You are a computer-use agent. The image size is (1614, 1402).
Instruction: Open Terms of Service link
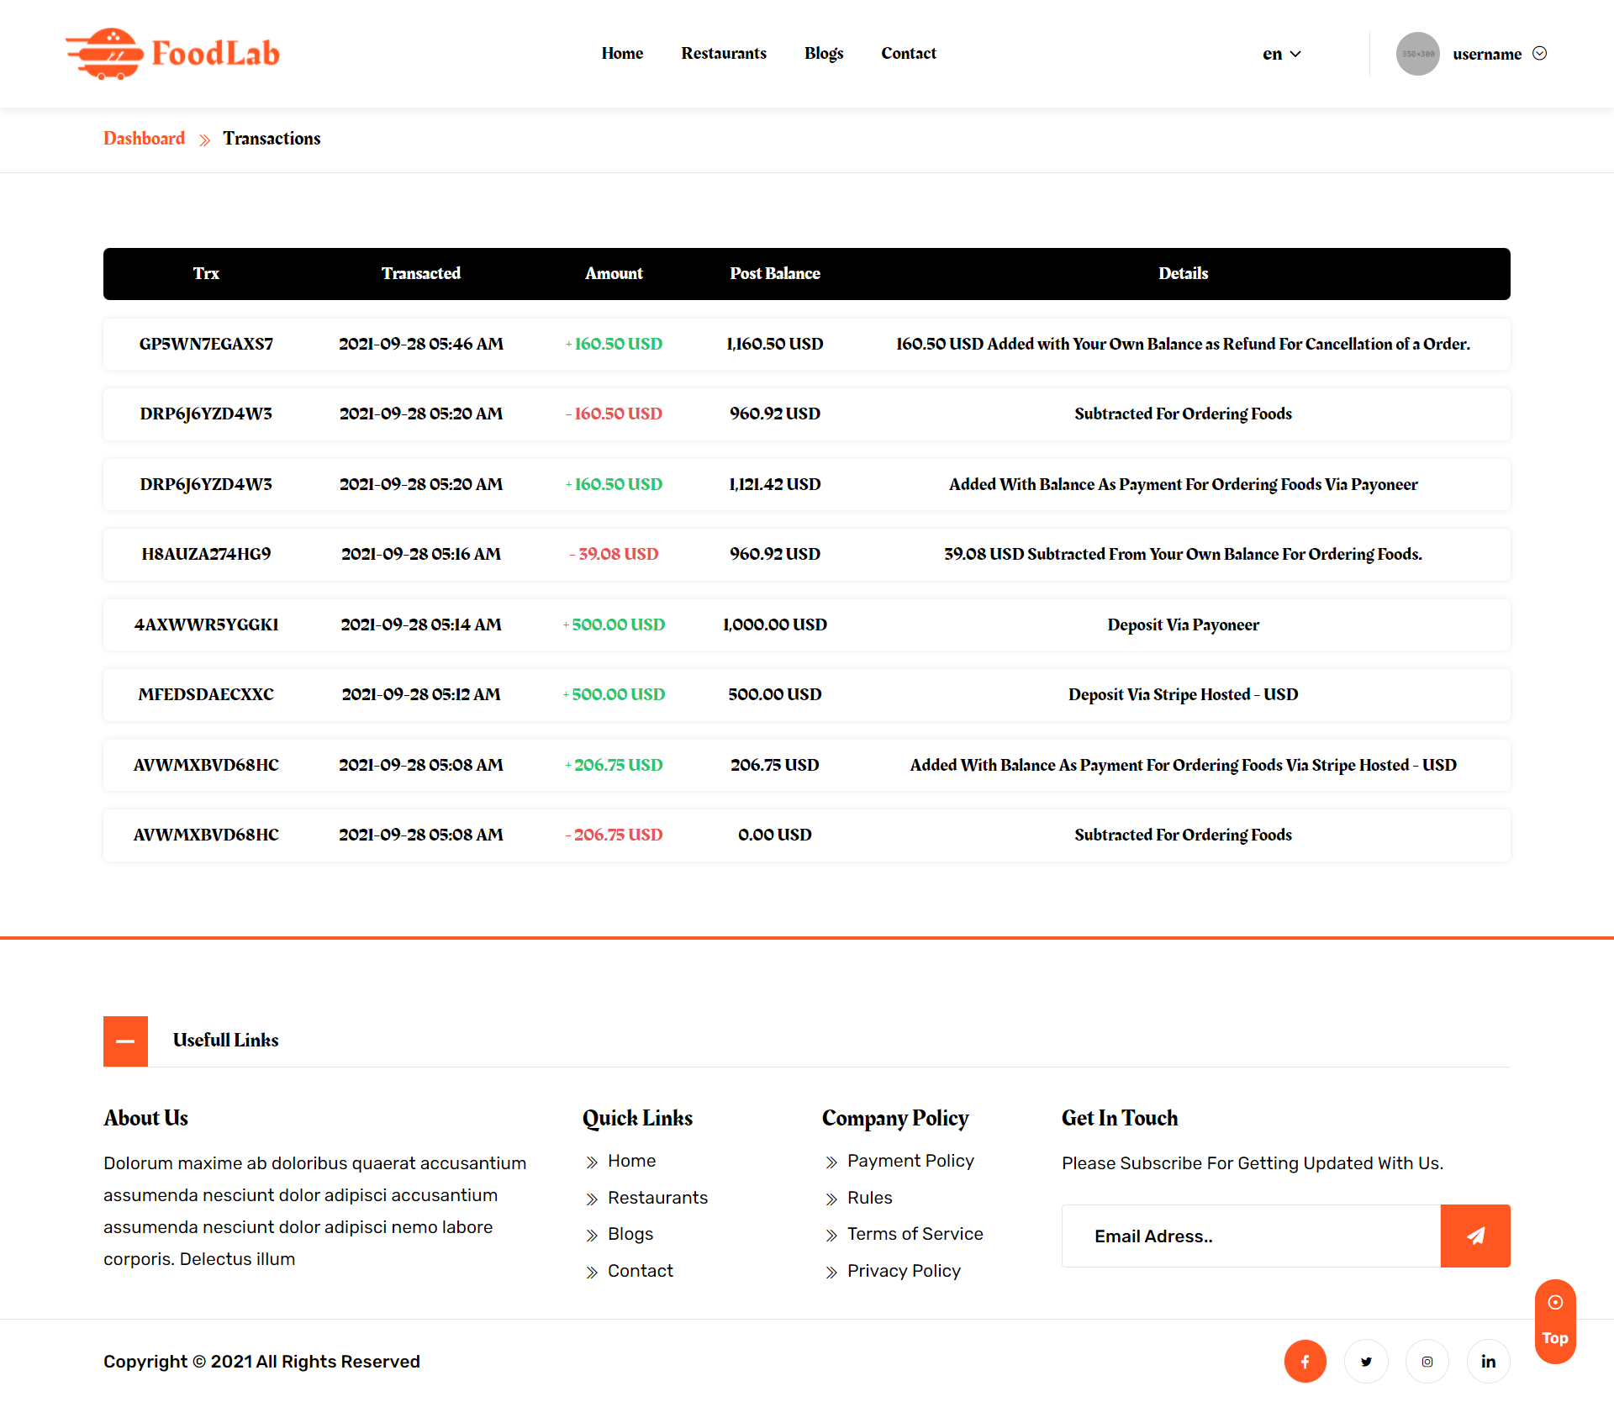tap(915, 1234)
